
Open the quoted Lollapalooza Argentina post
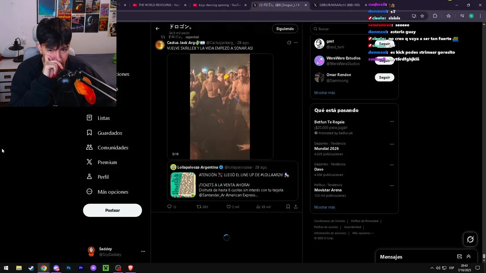pyautogui.click(x=232, y=181)
